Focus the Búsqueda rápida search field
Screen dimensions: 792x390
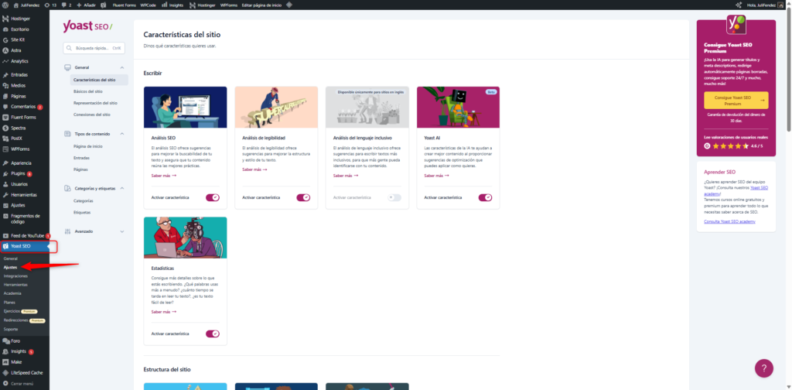pos(94,48)
